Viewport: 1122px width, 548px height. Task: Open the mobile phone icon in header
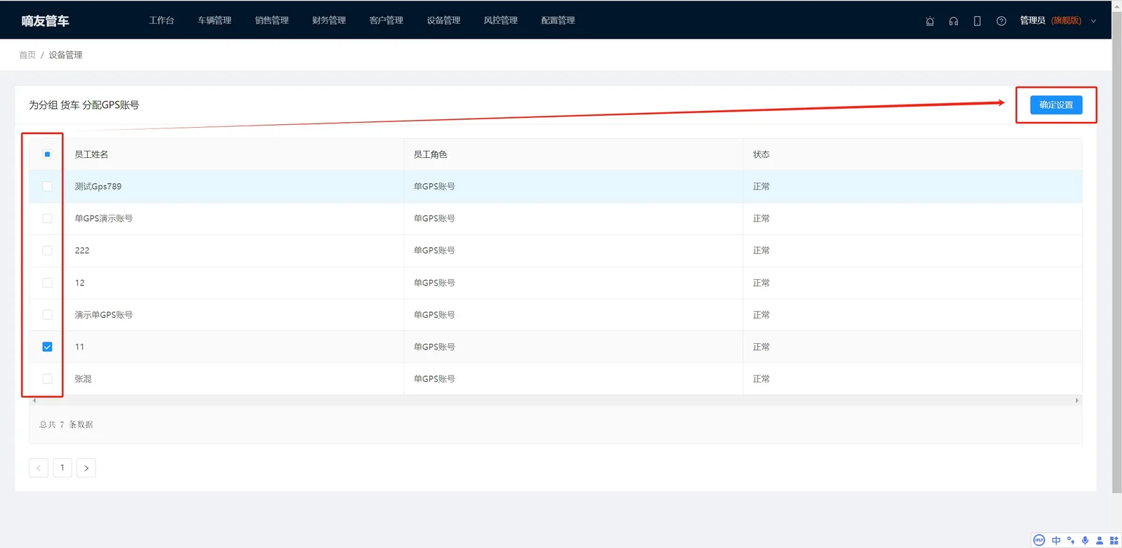pyautogui.click(x=977, y=21)
